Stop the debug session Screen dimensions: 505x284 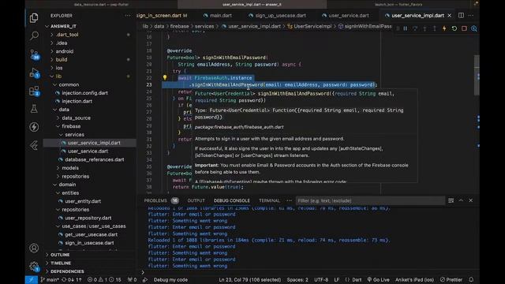pos(464,28)
